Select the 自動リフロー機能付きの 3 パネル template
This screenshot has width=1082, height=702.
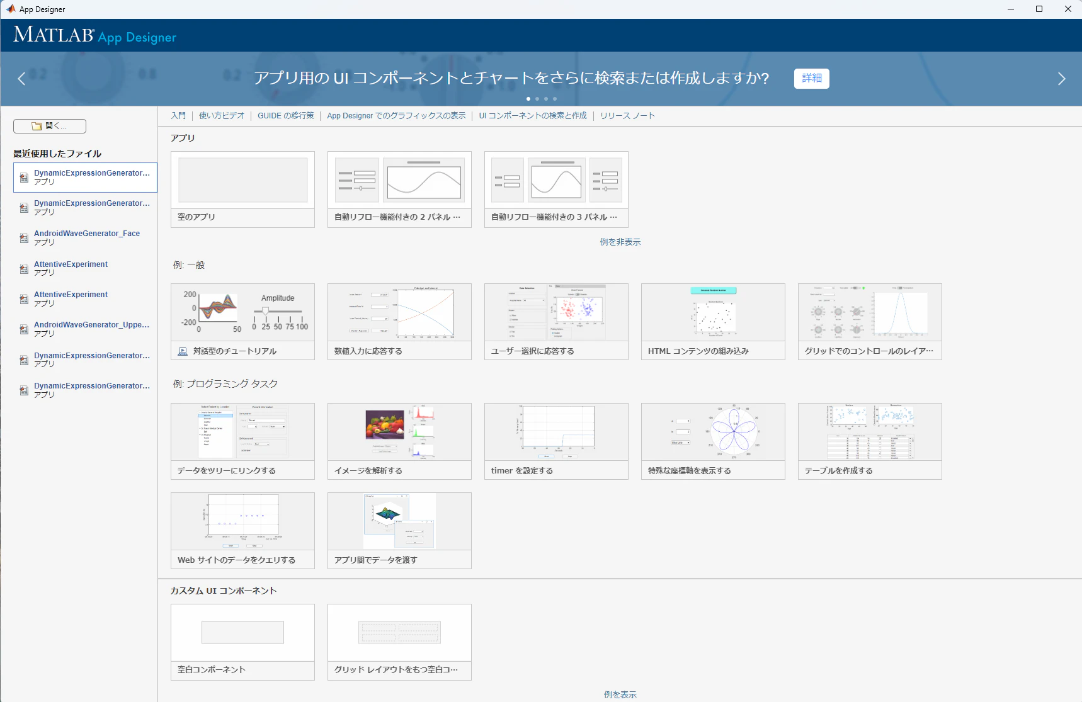point(556,190)
